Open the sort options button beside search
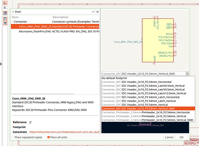Screen dimensions: 199x146 97,12
